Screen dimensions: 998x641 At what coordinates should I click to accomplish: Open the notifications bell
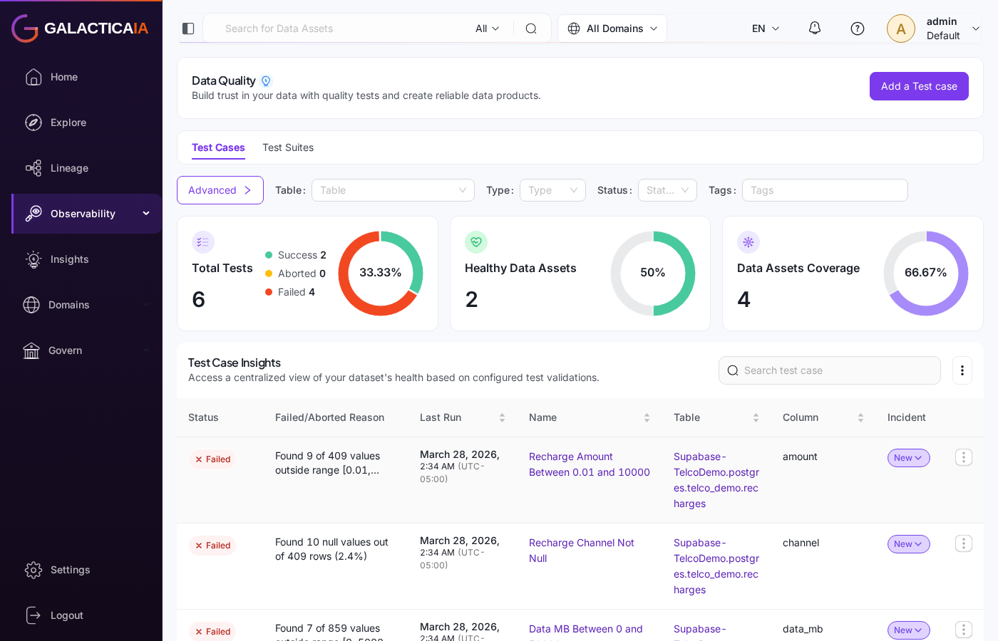[815, 28]
